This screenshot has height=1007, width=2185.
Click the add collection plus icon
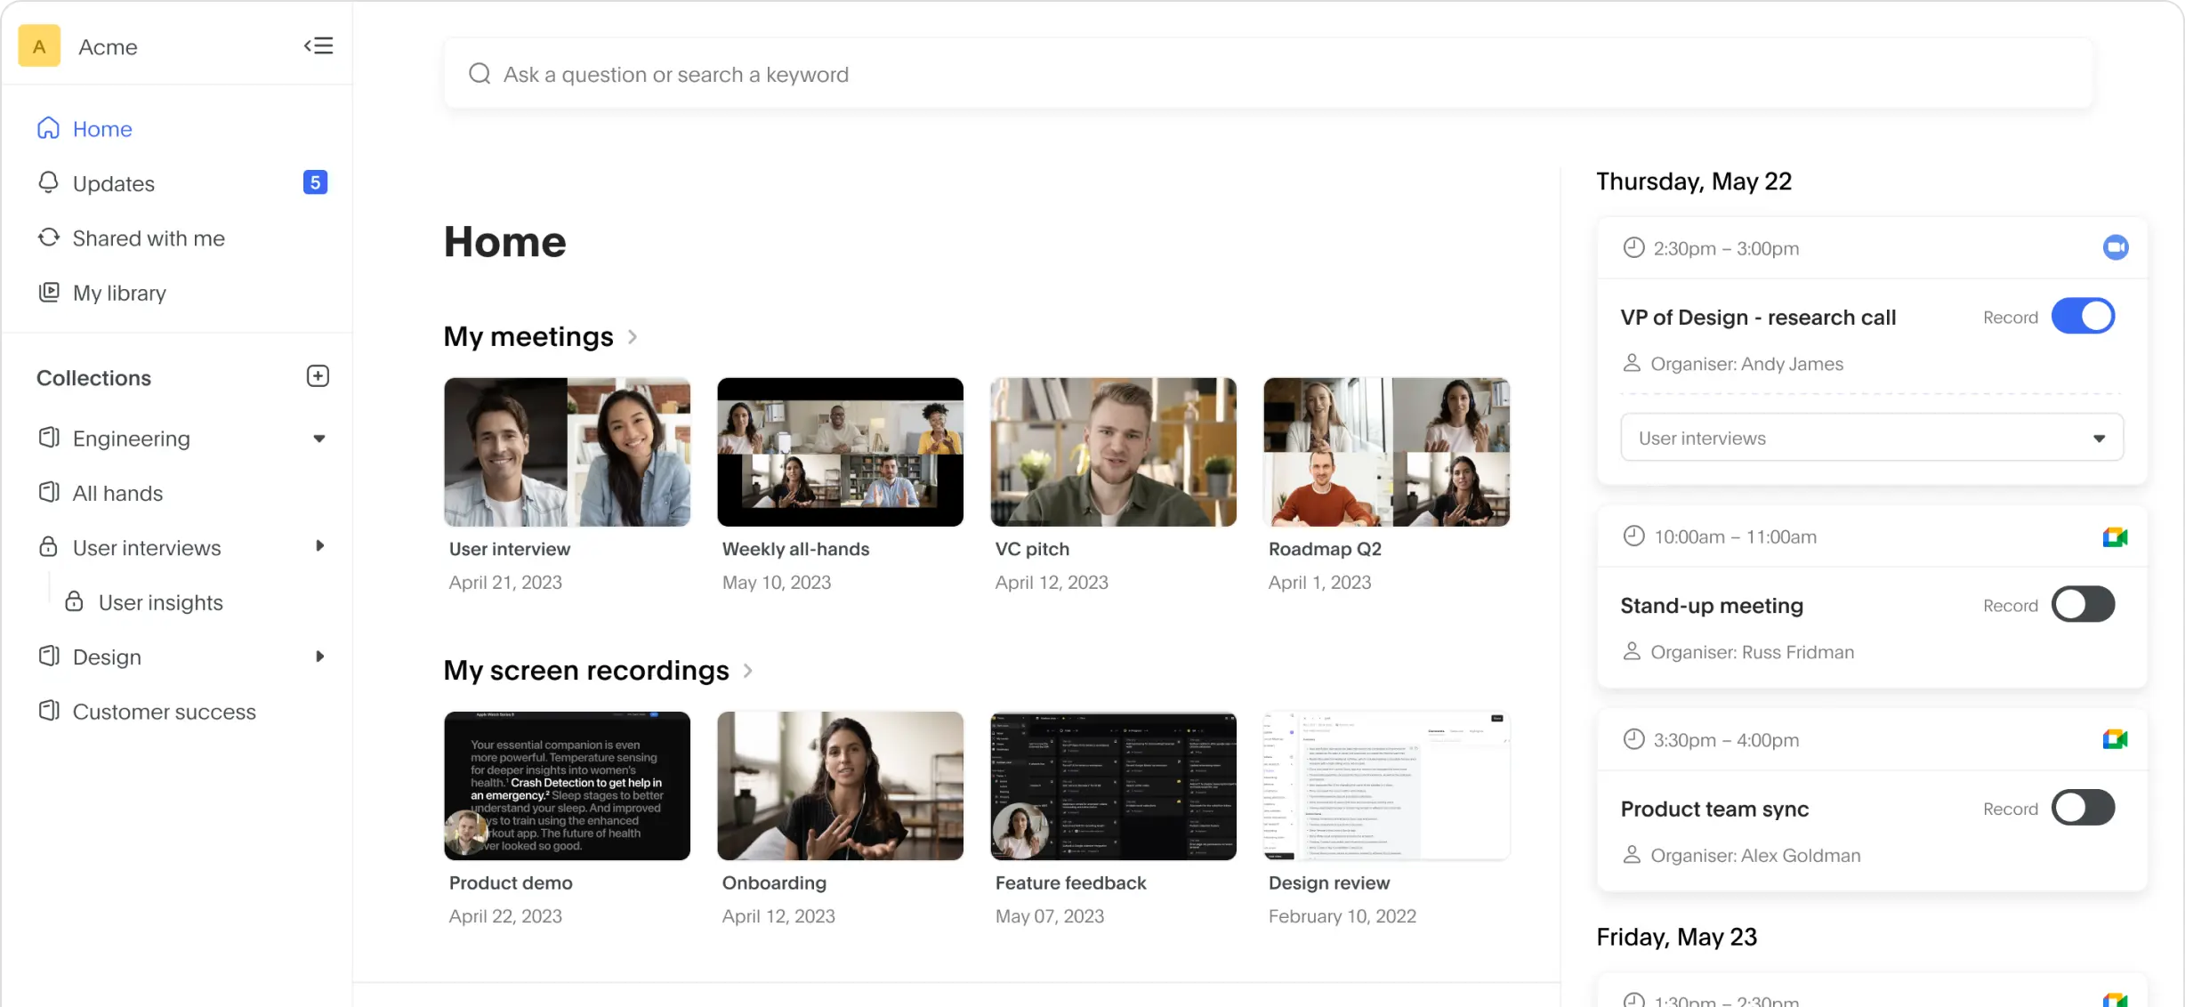[x=318, y=376]
